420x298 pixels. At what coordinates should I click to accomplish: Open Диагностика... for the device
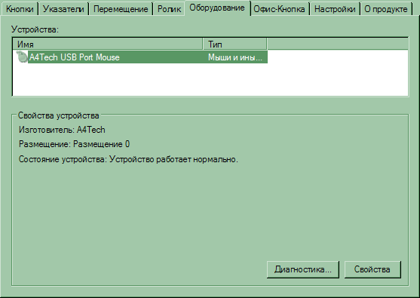[303, 269]
